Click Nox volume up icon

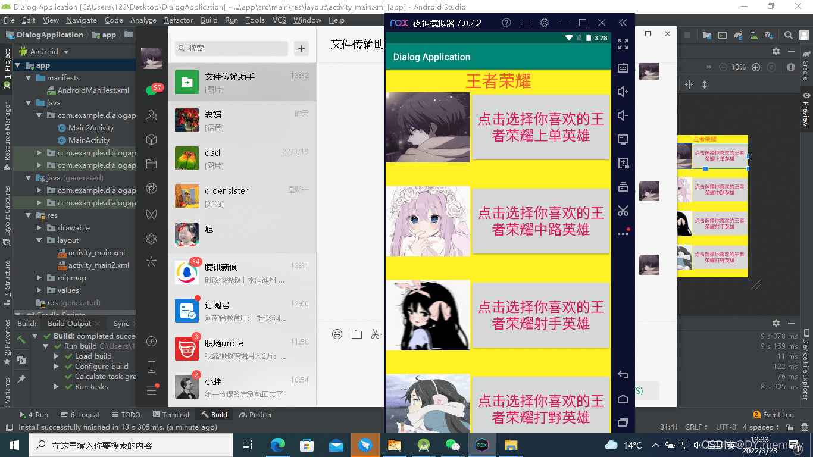pyautogui.click(x=623, y=92)
